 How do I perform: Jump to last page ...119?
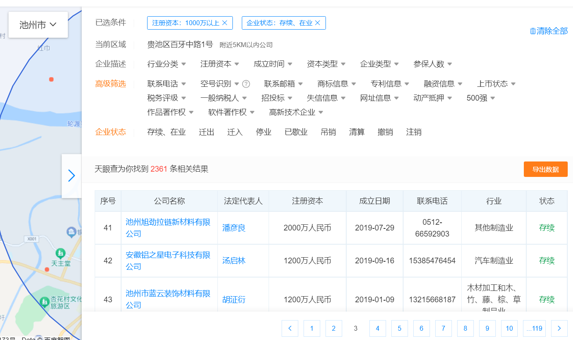(534, 328)
